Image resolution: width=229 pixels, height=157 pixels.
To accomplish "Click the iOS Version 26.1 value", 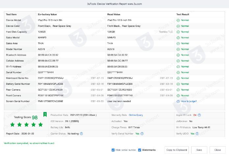I will click(x=72, y=121).
